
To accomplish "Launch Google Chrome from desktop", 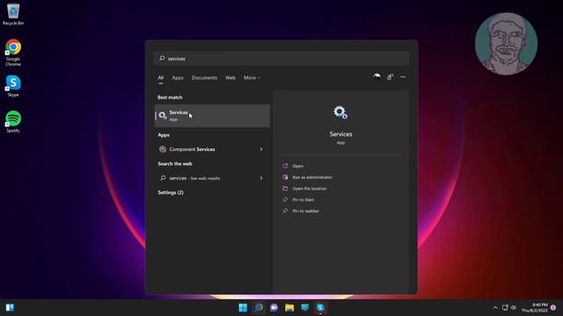I will pyautogui.click(x=13, y=53).
